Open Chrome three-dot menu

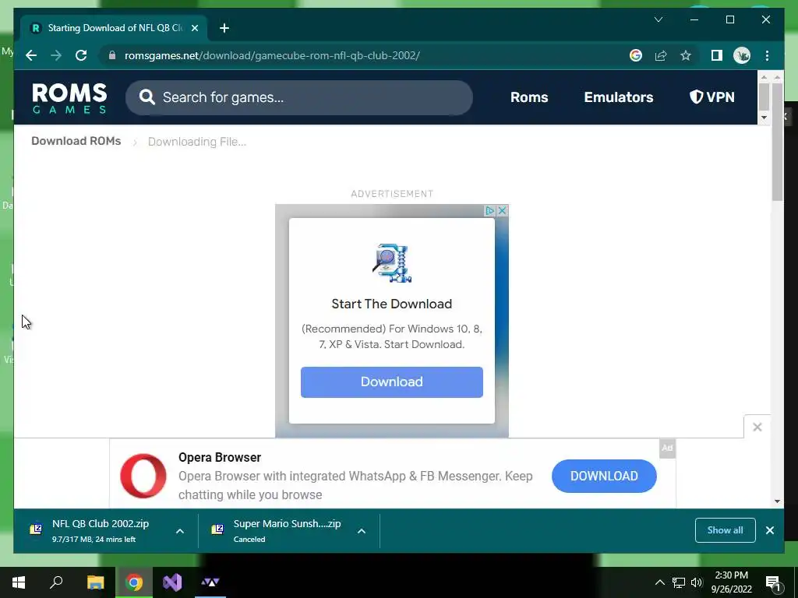coord(767,55)
